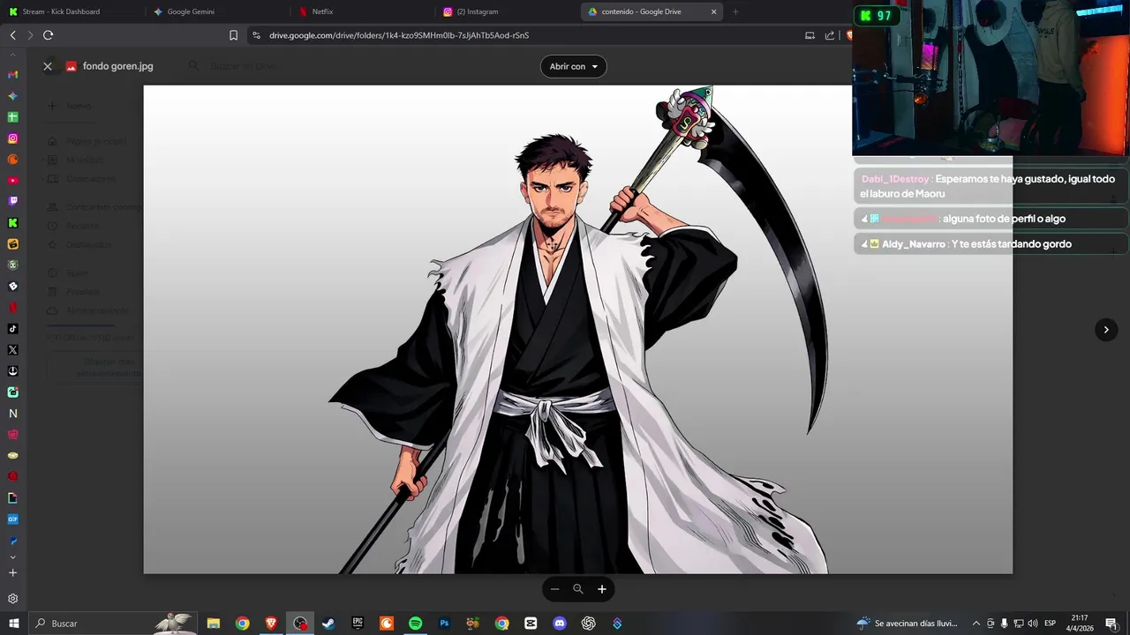This screenshot has width=1130, height=635.
Task: Open the Kick sidebar shortcut
Action: [x=12, y=223]
